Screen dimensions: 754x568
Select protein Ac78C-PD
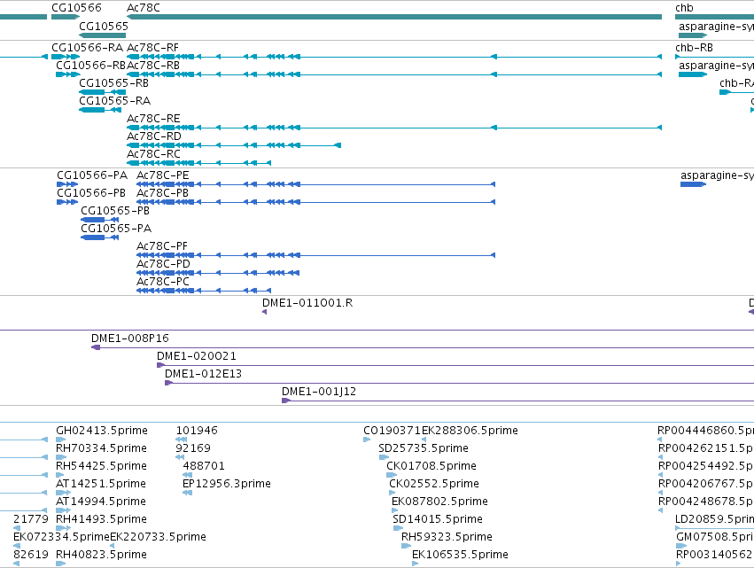(x=218, y=273)
